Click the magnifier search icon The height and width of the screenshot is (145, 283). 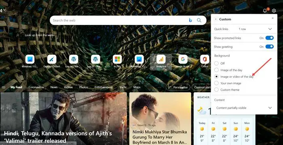[199, 20]
